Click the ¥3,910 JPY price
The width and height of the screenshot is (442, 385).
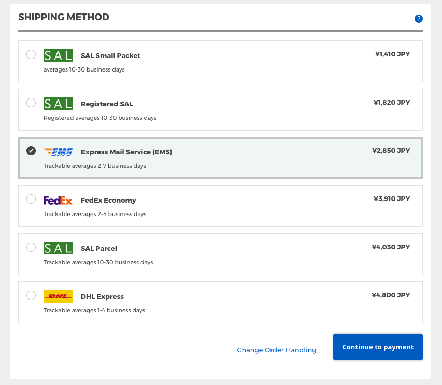[392, 198]
